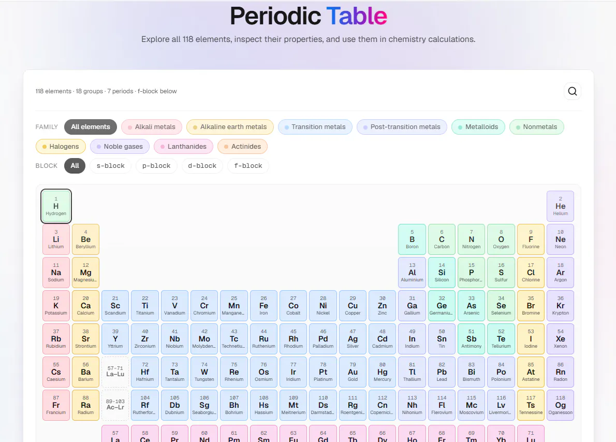Viewport: 616px width, 442px height.
Task: Open the Radium element tile
Action: coord(85,405)
